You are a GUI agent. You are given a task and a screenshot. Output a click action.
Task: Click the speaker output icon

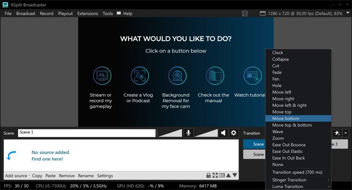pos(223,133)
